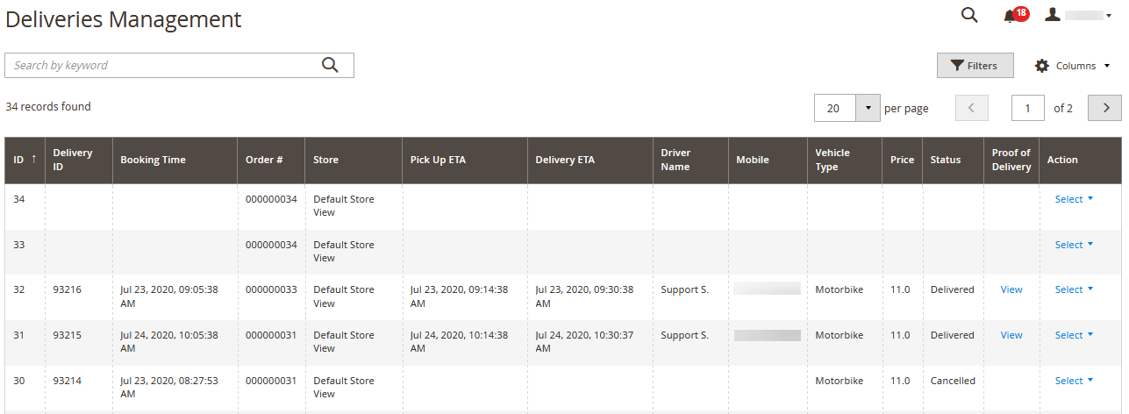Expand Select action for row 34
Screen dimensions: 1129x414
1074,199
